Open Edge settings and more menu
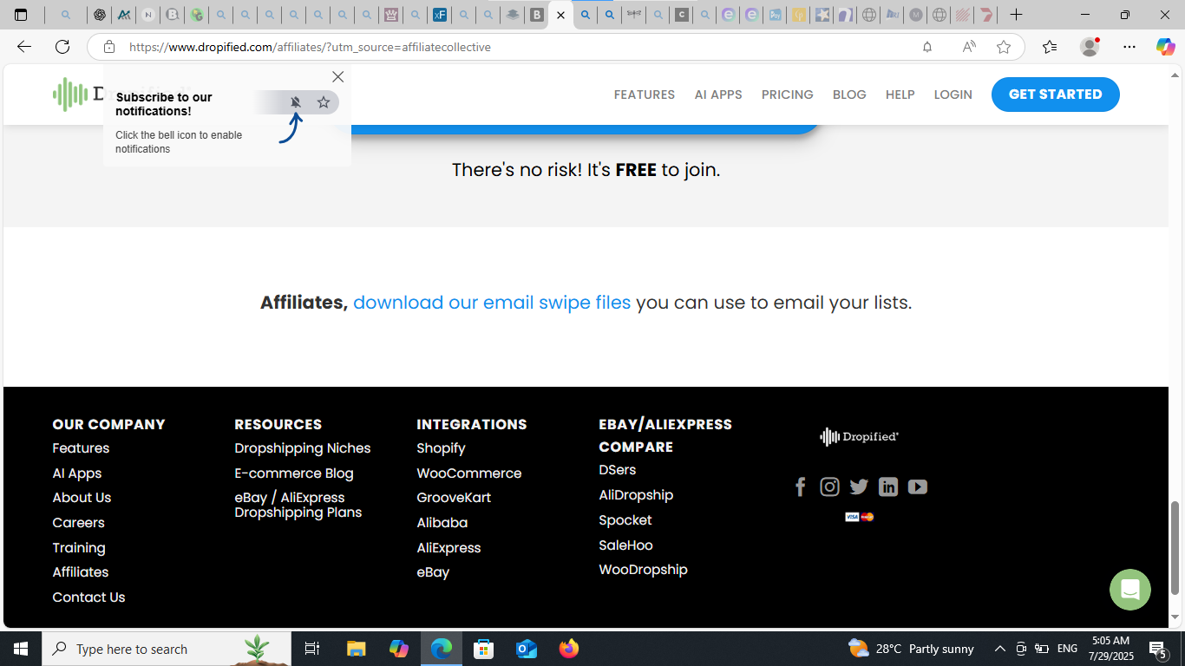This screenshot has height=666, width=1185. click(x=1129, y=47)
